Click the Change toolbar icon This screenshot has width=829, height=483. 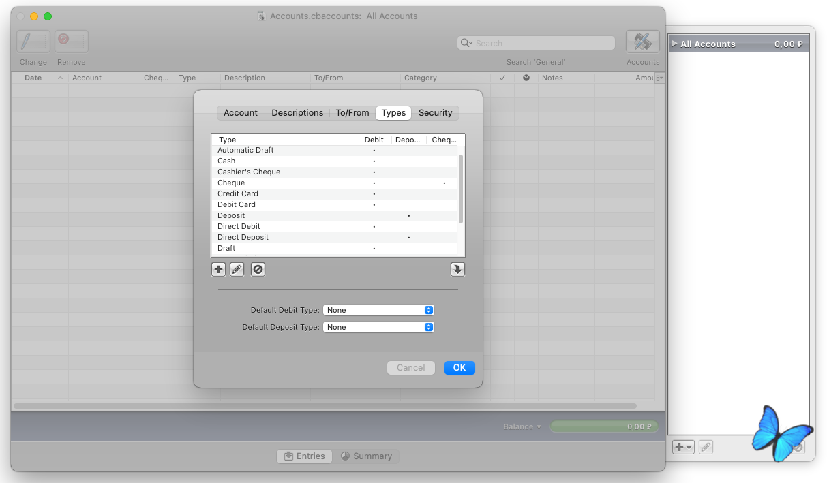click(33, 42)
